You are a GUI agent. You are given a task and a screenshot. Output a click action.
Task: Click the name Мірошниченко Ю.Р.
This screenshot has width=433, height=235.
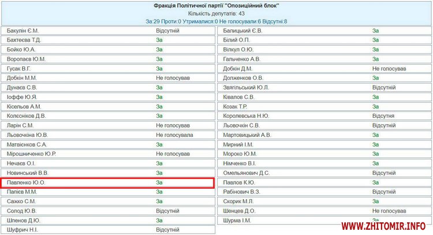[x=32, y=154]
